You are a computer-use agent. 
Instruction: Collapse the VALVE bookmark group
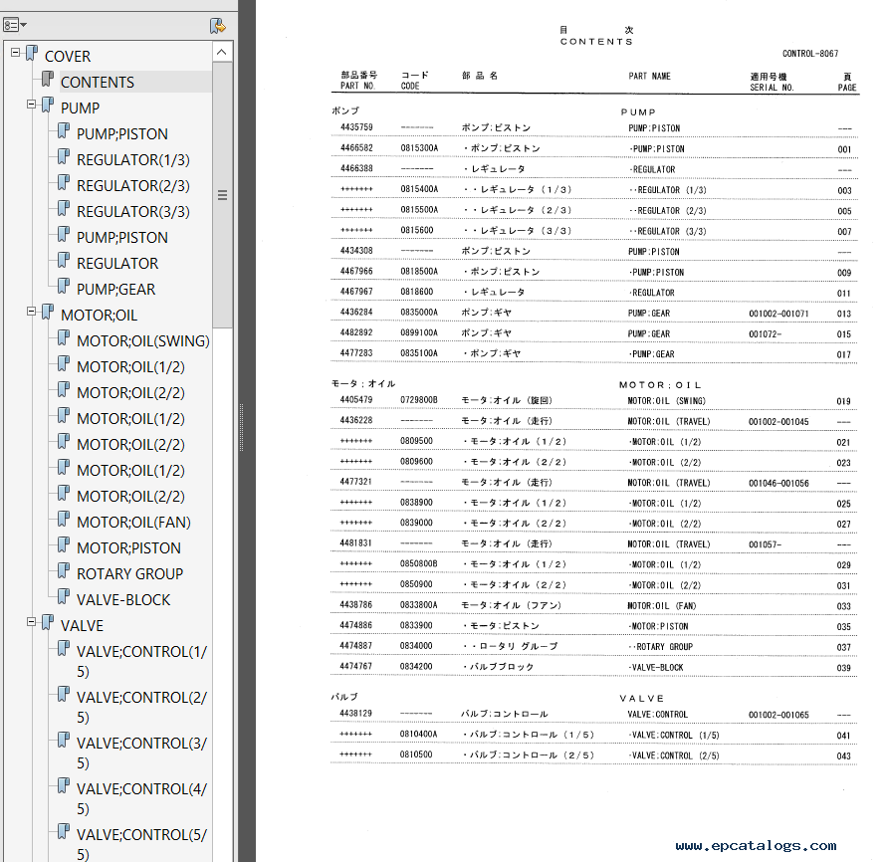pos(31,621)
